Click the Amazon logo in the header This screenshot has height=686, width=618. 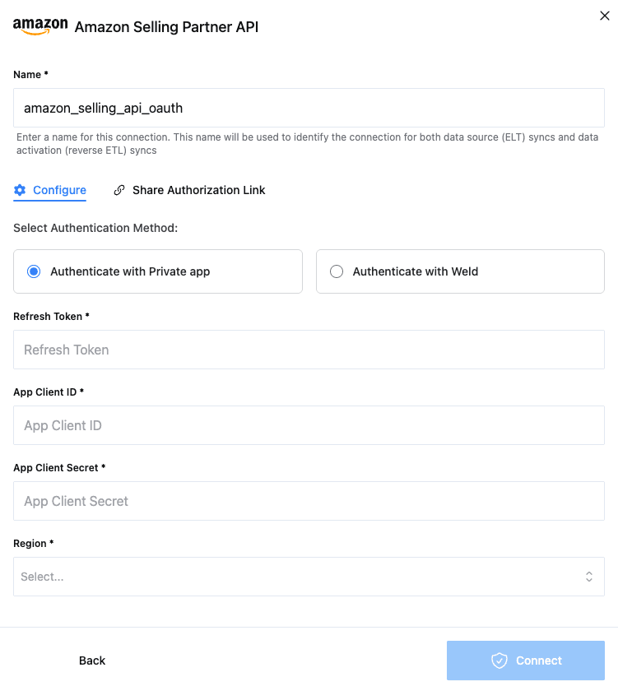pos(39,25)
